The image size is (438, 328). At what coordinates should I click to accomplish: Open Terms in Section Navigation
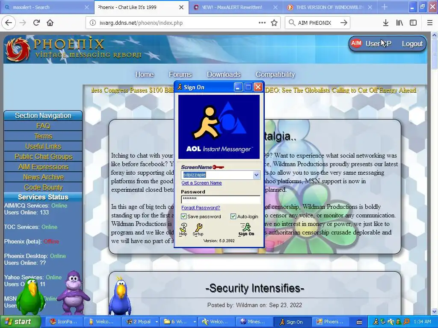[43, 136]
